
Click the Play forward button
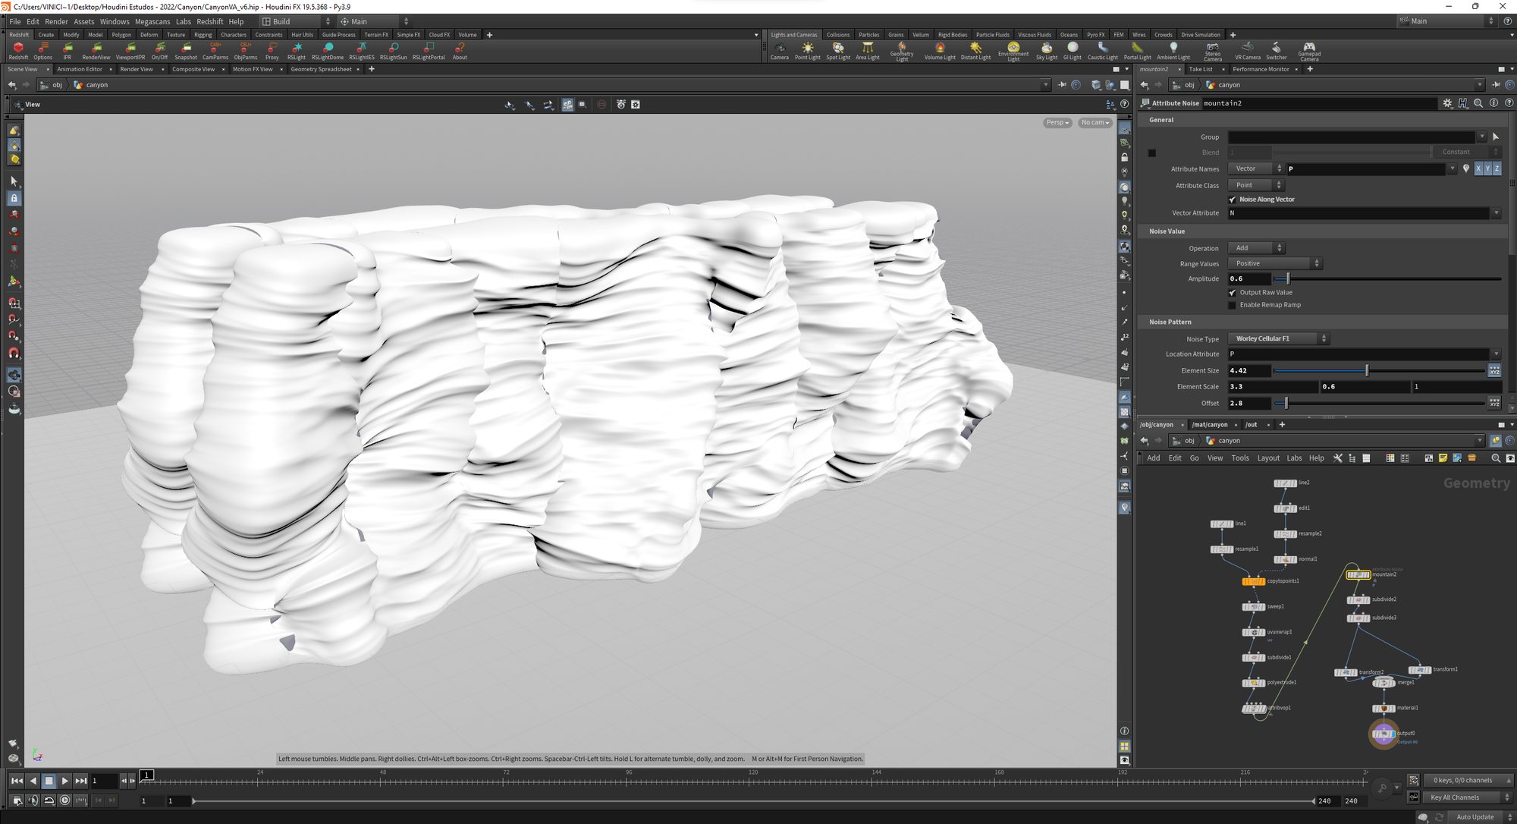pos(65,781)
